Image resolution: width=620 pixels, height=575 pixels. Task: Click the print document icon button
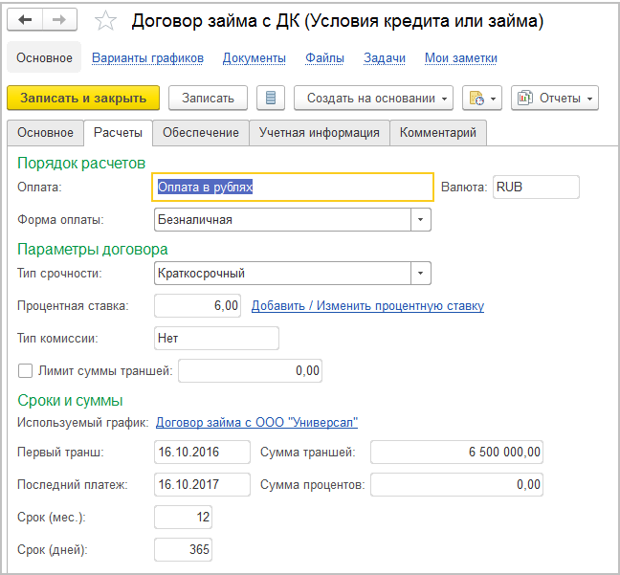(481, 98)
